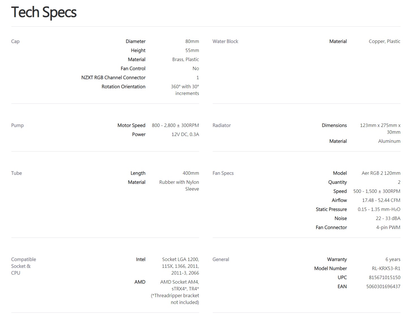Select the Static Pressure label

click(331, 209)
